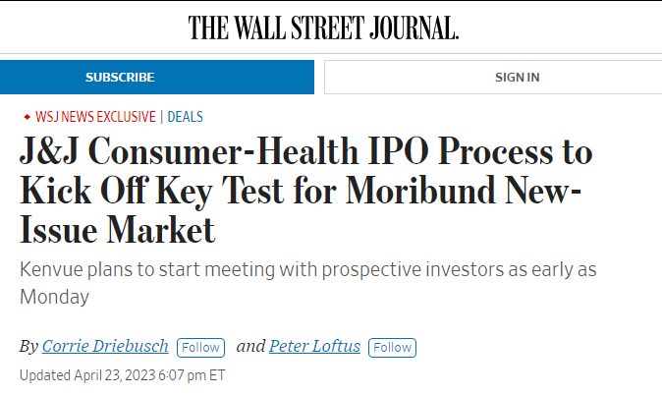662x395 pixels.
Task: Open author Corrie Driebusch's profile
Action: pyautogui.click(x=105, y=346)
